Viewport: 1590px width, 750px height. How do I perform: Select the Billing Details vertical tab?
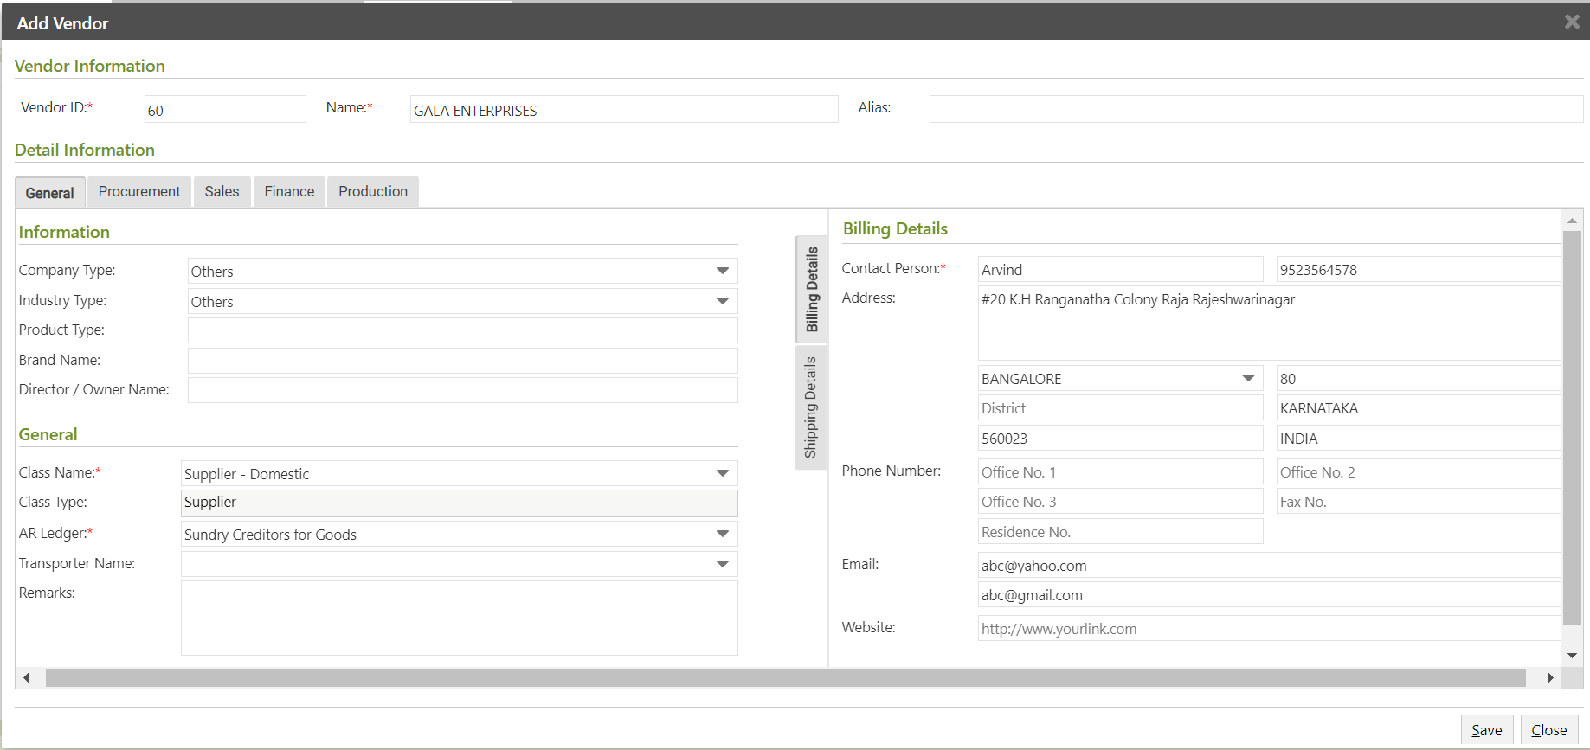[x=811, y=289]
